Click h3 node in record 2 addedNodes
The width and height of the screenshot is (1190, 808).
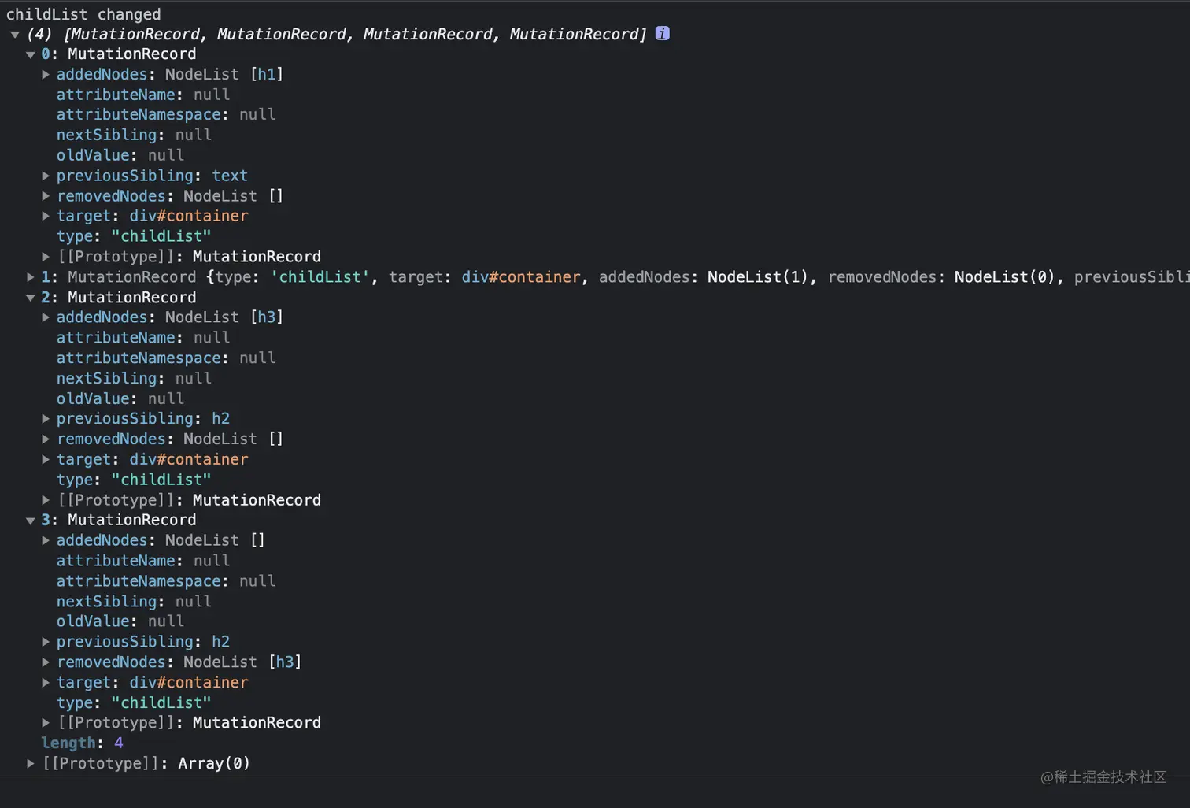tap(267, 317)
